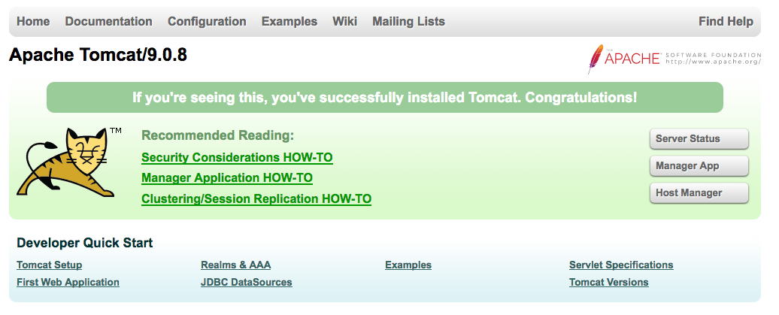Follow the Tomcat Setup link

pos(50,265)
